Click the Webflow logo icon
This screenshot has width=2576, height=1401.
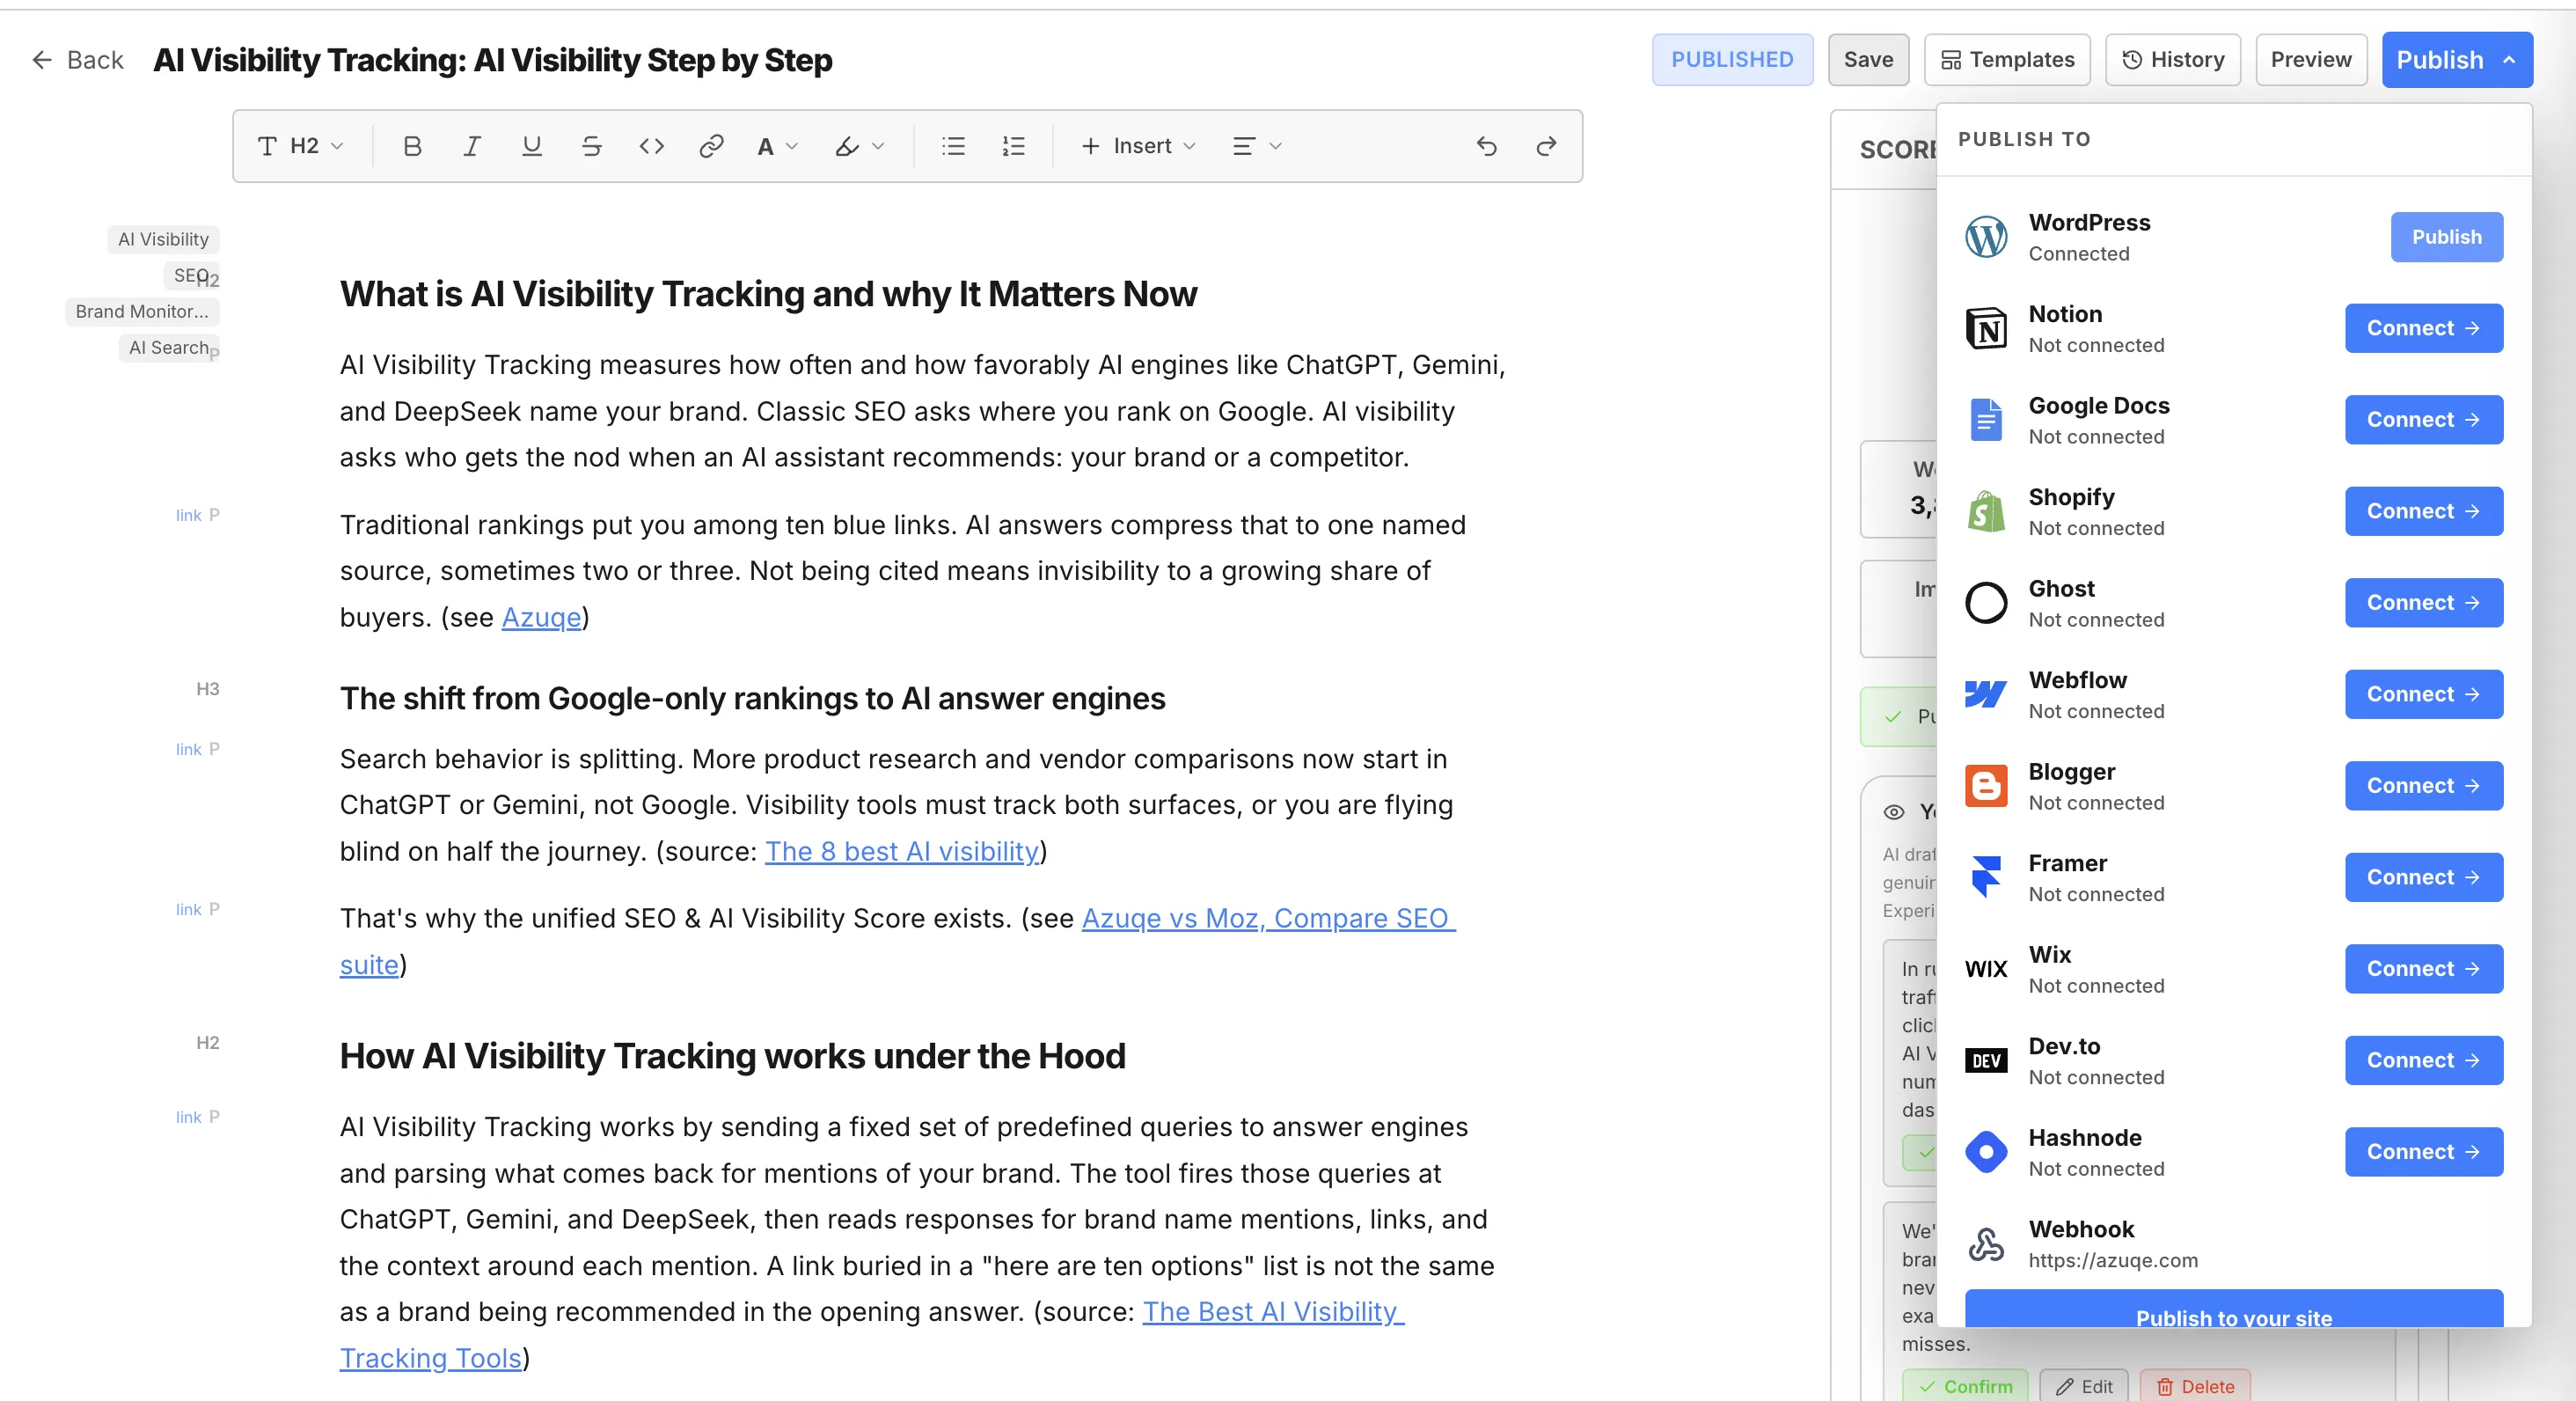[1986, 694]
